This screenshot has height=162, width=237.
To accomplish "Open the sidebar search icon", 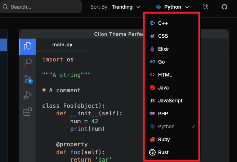I will coord(28,63).
